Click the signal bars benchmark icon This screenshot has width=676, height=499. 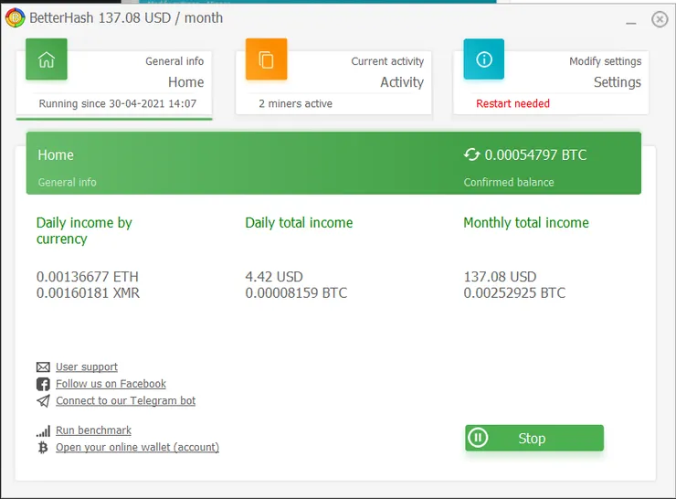[43, 430]
